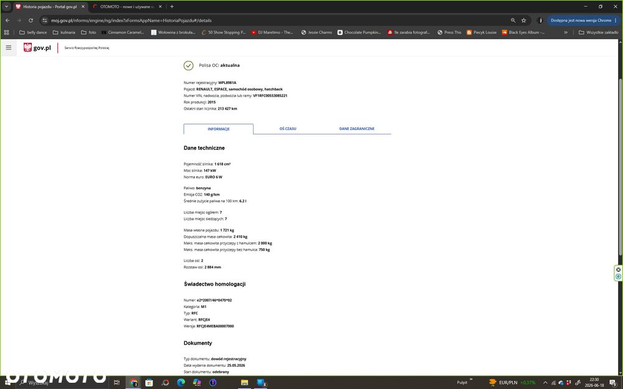Open the apps grid in bookmarks bar
This screenshot has width=623, height=389.
6,32
